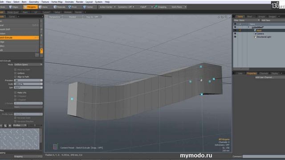Switch to the Groups tab

(261, 16)
